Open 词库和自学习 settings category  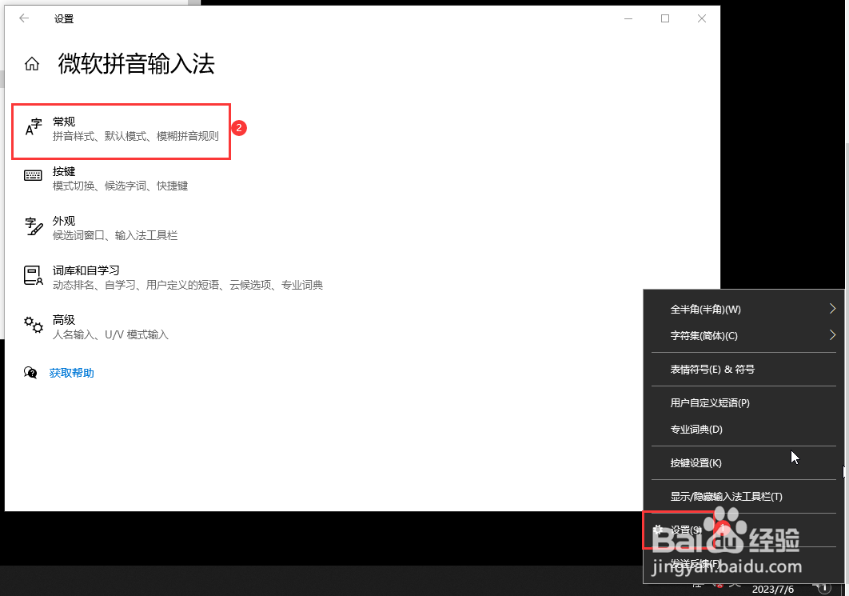click(x=173, y=278)
